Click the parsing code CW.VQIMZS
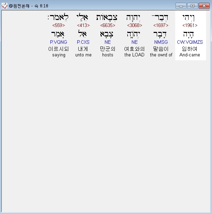 [x=190, y=42]
